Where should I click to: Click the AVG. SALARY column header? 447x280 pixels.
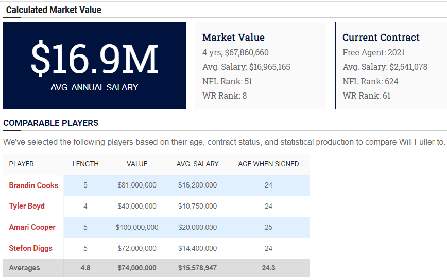(197, 164)
